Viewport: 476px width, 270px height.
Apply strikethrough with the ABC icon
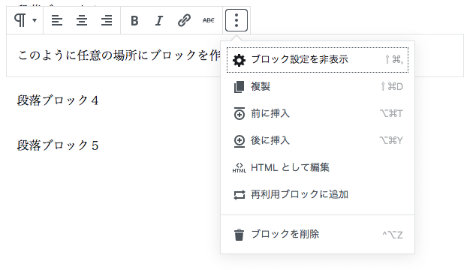(209, 20)
